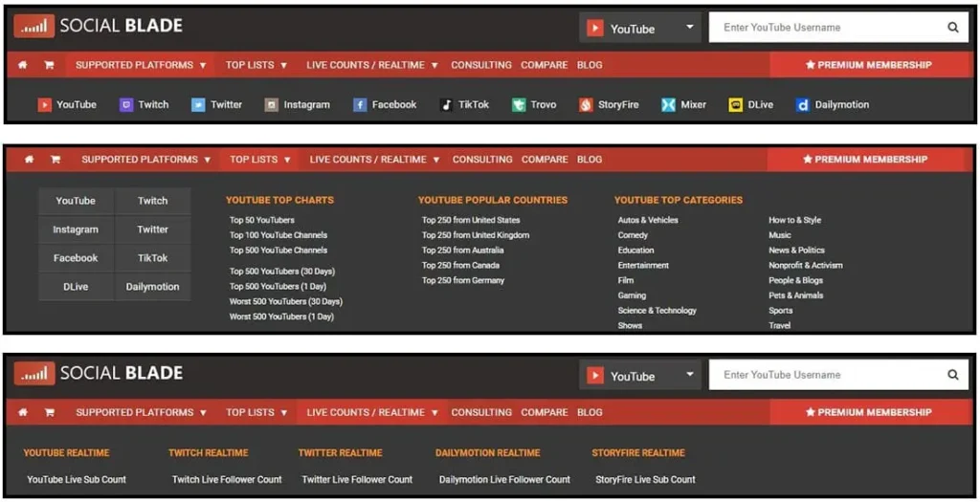Select the Dailymotion button in the platform grid
Screen dimensions: 980x502
point(152,287)
